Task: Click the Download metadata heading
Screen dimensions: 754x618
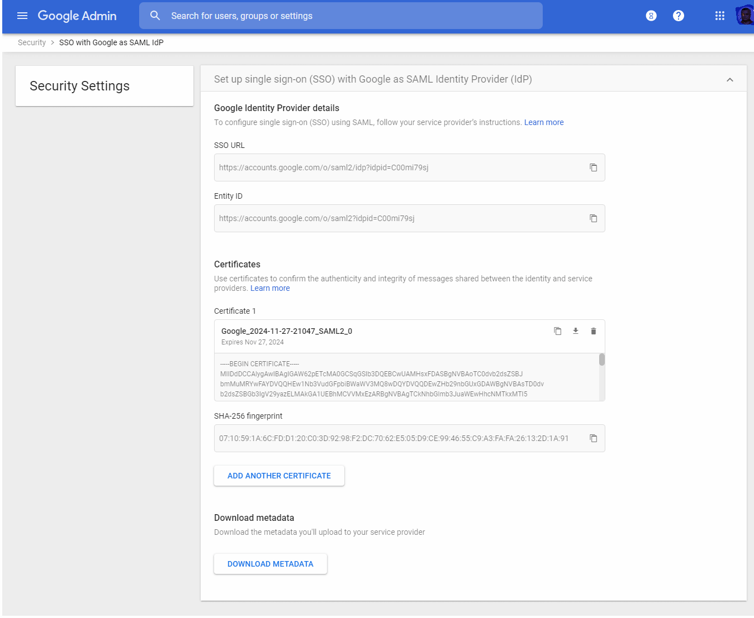Action: (254, 518)
